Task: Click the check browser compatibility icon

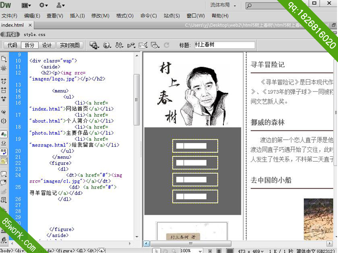Action: [x=143, y=45]
